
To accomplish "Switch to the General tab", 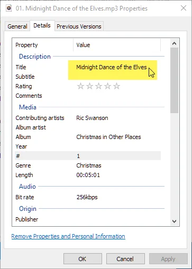I will (17, 26).
